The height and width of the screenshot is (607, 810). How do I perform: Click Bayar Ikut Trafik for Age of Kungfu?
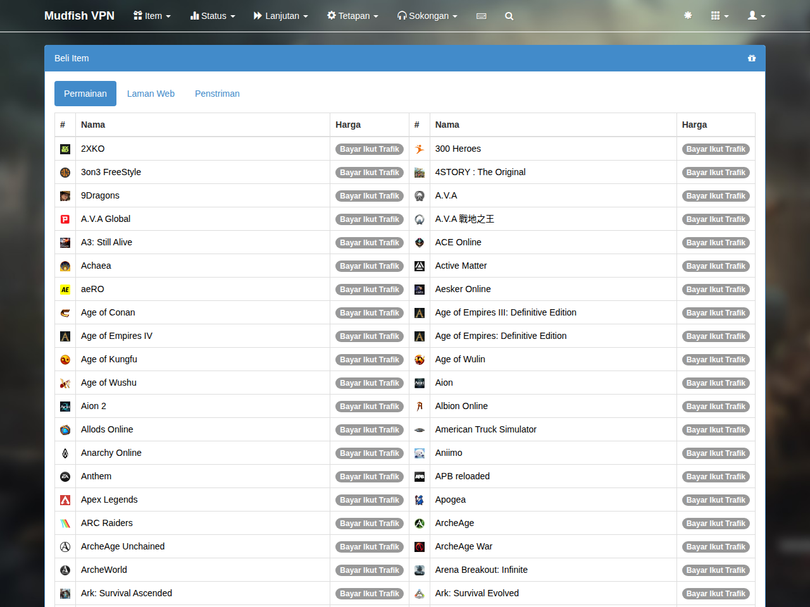pyautogui.click(x=370, y=360)
